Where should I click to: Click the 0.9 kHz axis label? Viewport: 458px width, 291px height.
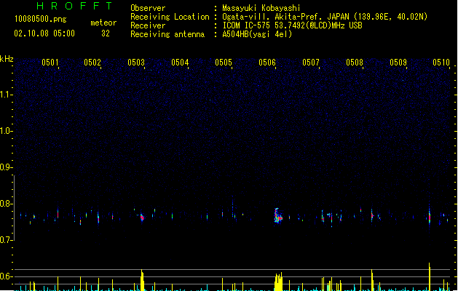[x=6, y=167]
